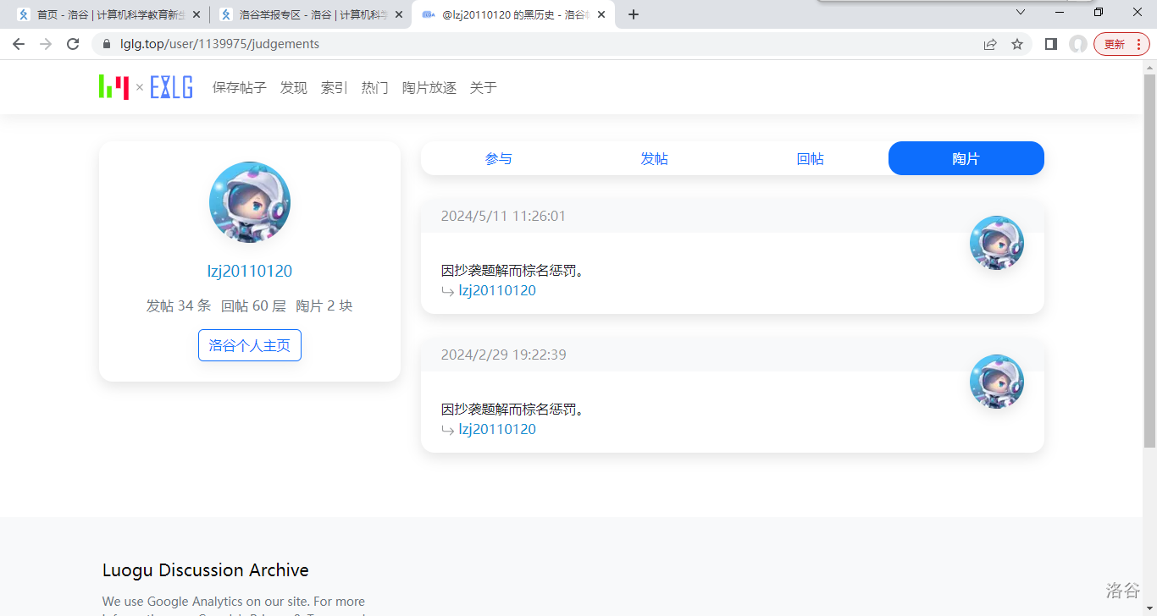The height and width of the screenshot is (616, 1157).
Task: Expand the tab search dropdown chevron
Action: (1021, 12)
